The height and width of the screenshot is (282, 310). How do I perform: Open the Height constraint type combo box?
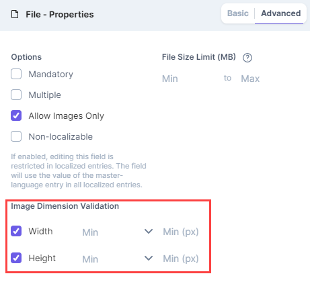[118, 259]
